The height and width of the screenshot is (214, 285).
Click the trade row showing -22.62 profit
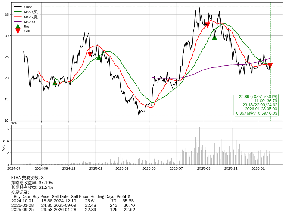pos(73,210)
